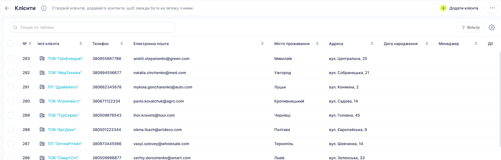Click building icon beside ПП "ДрайвАвто"
Image resolution: width=501 pixels, height=160 pixels.
(x=42, y=87)
